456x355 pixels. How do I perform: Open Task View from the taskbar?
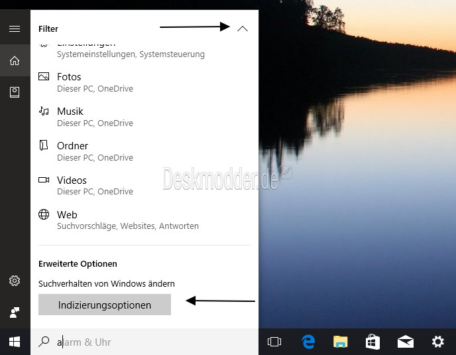click(x=274, y=342)
